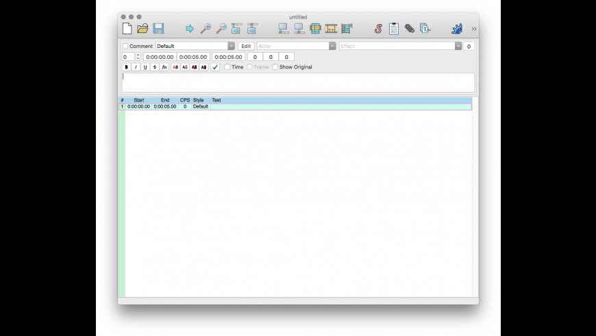Image resolution: width=596 pixels, height=336 pixels.
Task: Select lines visible on video frame
Action: 315,29
